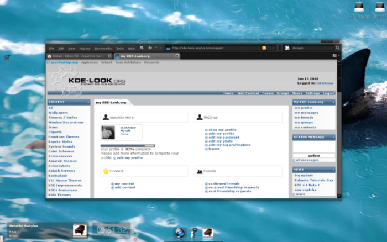
Task: Click my messages in right sidebar
Action: [306, 113]
